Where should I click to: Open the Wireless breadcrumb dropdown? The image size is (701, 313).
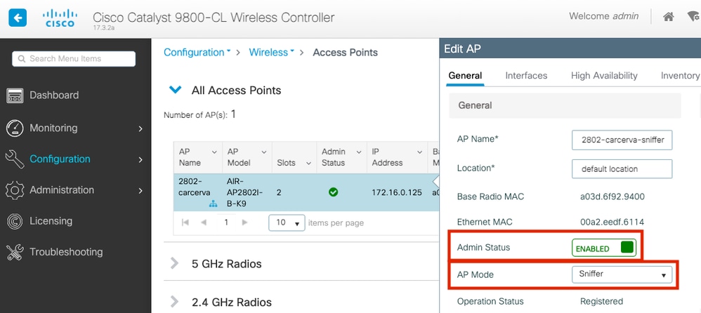click(272, 52)
